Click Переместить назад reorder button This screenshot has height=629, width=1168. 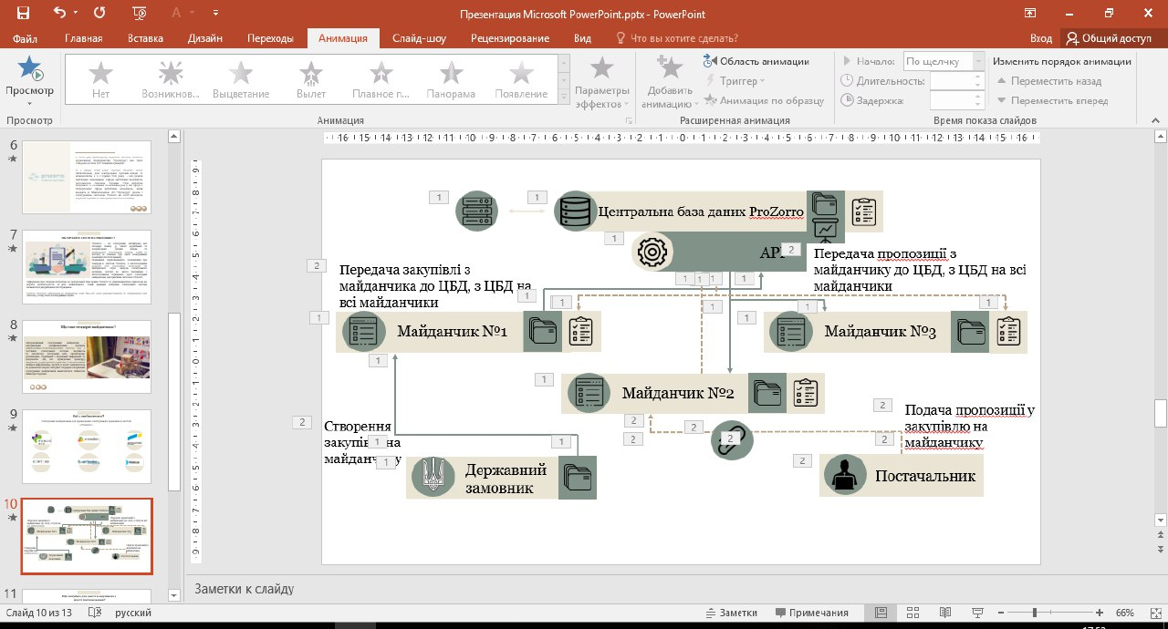coord(1049,81)
